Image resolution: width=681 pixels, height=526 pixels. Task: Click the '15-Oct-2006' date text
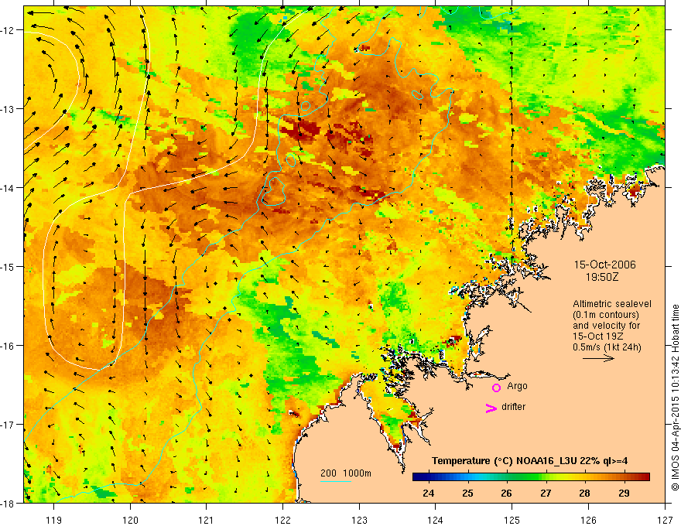click(x=605, y=265)
